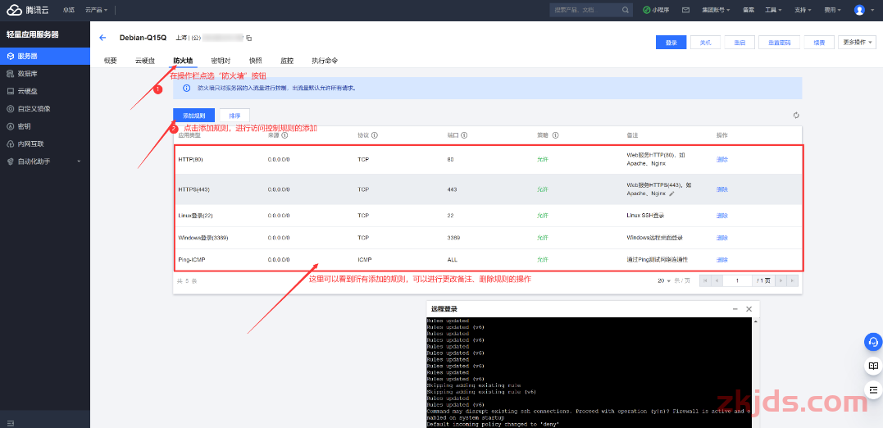
Task: Click the 服务器 sidebar icon
Action: coord(10,57)
